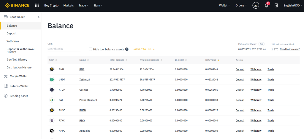Click Deposit for BNB row

coord(240,69)
